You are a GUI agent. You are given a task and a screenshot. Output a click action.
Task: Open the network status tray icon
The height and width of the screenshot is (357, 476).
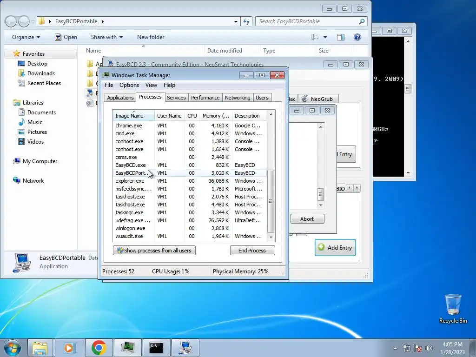coord(406,348)
